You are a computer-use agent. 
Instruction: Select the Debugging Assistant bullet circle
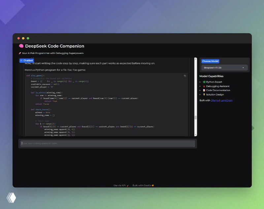[200, 86]
